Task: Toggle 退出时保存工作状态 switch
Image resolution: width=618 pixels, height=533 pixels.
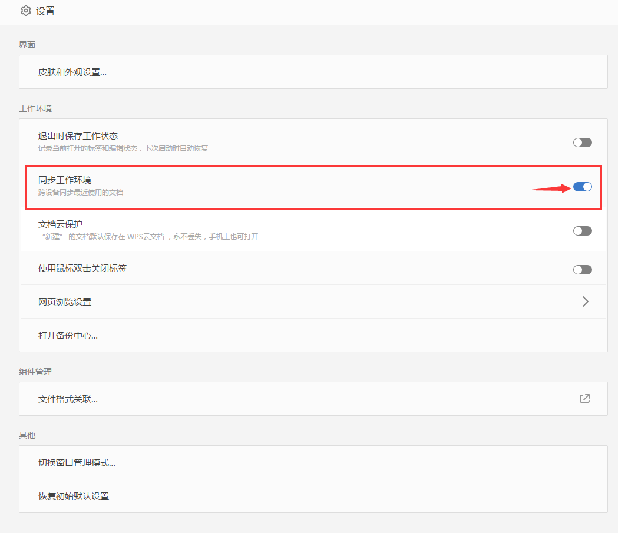Action: click(583, 142)
